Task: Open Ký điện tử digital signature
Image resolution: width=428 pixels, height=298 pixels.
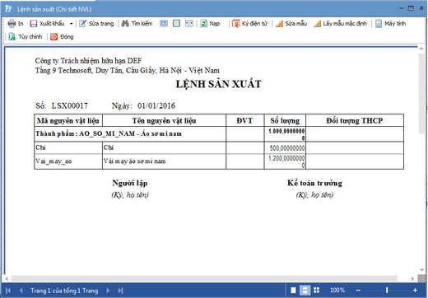Action: (x=249, y=24)
